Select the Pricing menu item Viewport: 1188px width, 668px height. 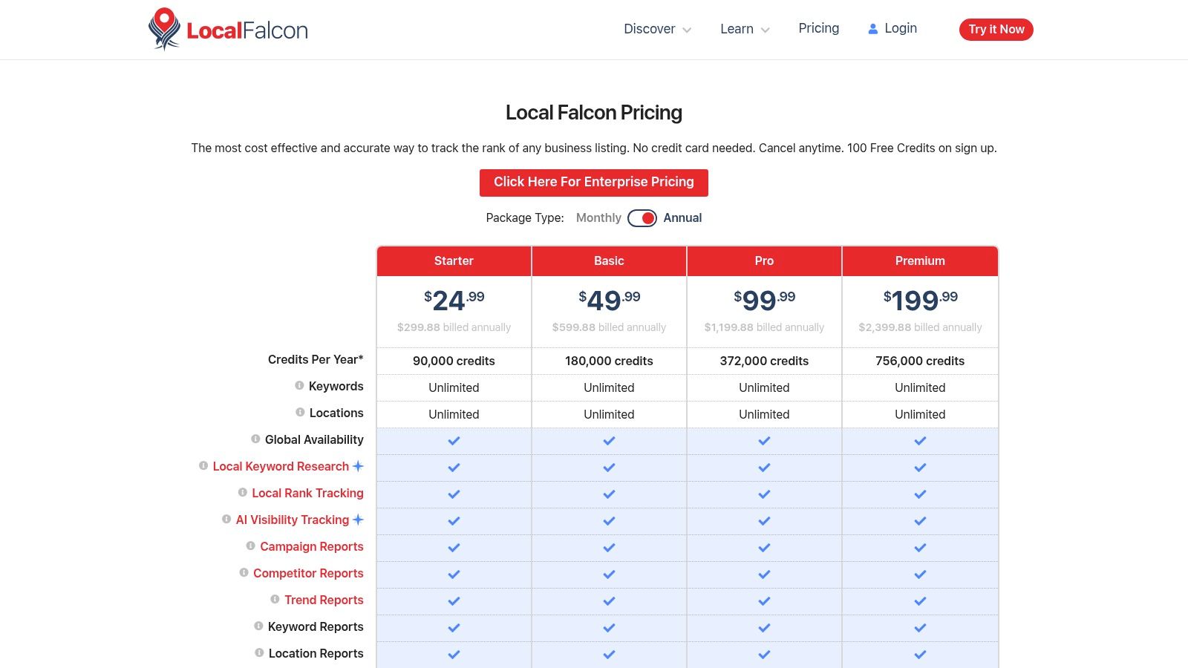click(x=818, y=28)
